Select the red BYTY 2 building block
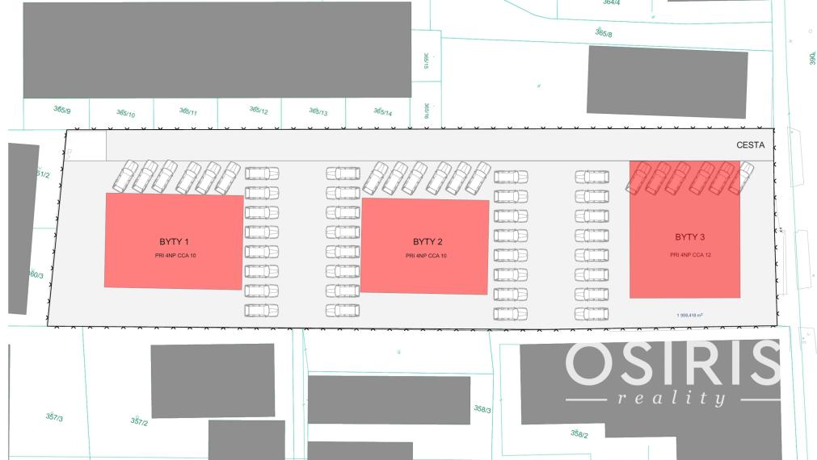The width and height of the screenshot is (817, 460). 425,247
